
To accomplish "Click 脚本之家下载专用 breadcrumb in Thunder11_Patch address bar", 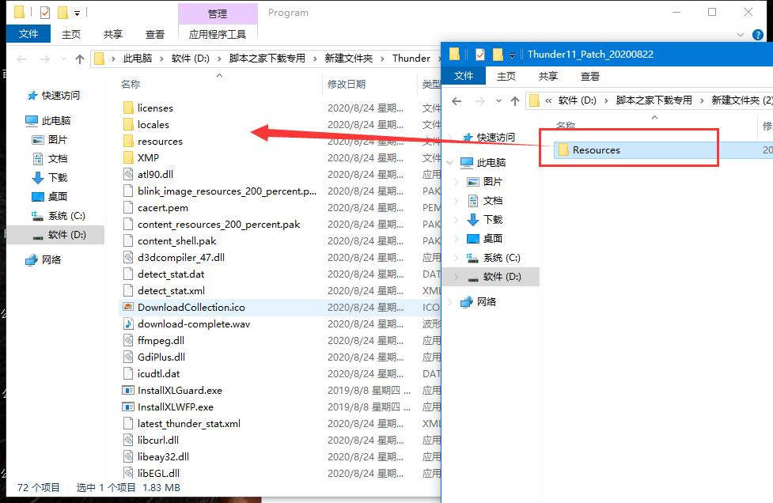I will pyautogui.click(x=654, y=100).
